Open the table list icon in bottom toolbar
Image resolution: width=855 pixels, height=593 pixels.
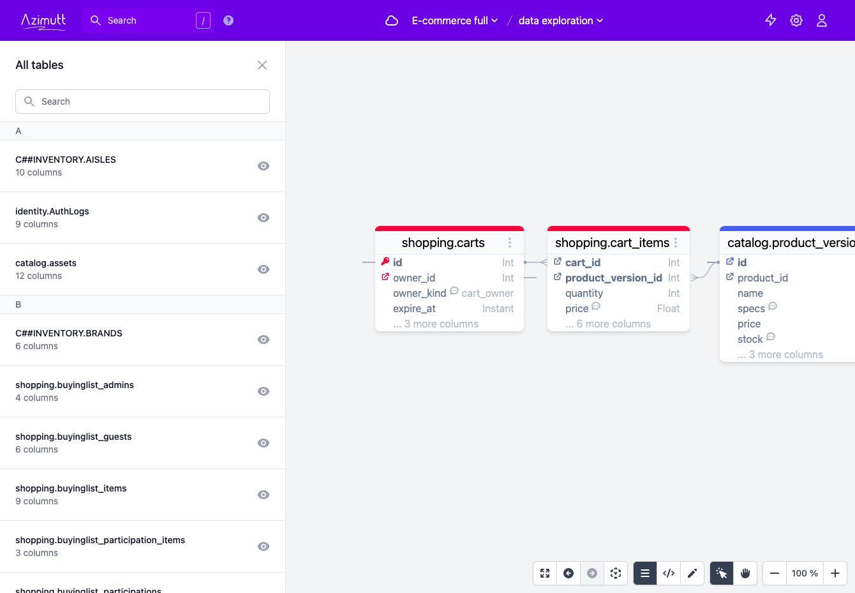(645, 573)
